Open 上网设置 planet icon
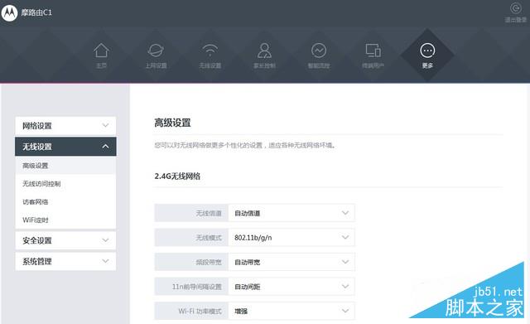Image resolution: width=530 pixels, height=324 pixels. click(156, 51)
